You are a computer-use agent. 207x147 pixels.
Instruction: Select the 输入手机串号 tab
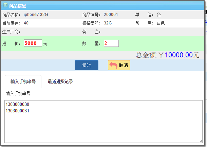23,81
